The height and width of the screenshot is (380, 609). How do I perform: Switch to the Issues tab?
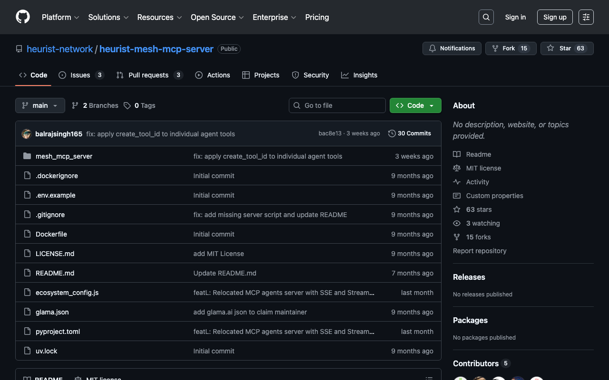pyautogui.click(x=81, y=75)
